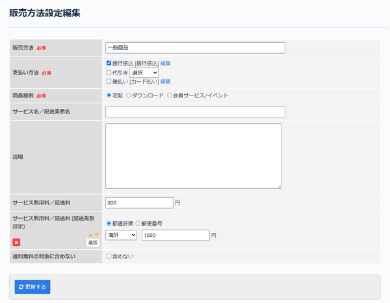This screenshot has width=390, height=303.
Task: Select the 宅配 product type radio
Action: pyautogui.click(x=109, y=95)
